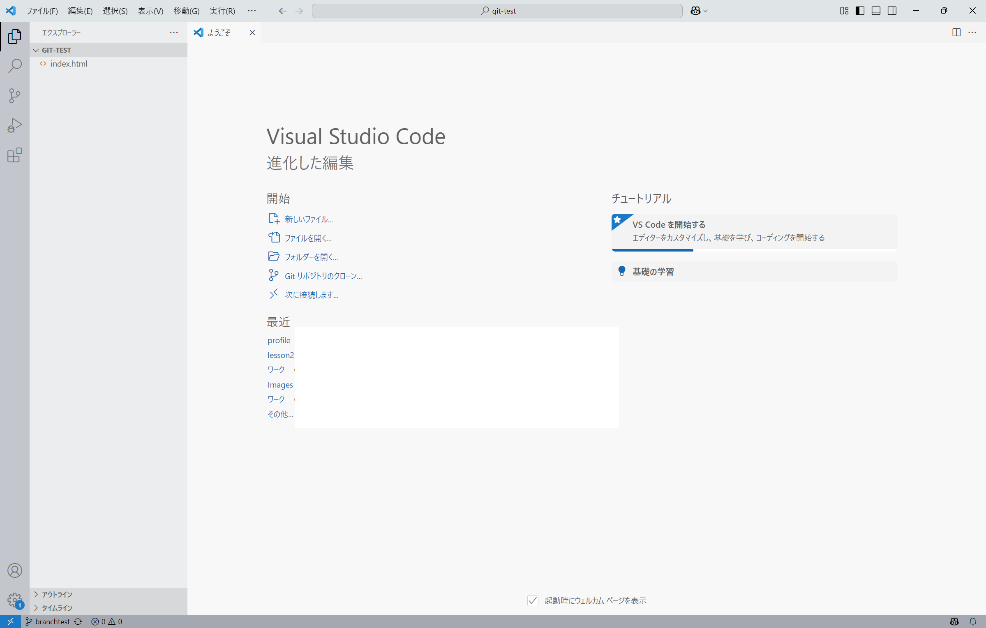Split the editor to the right
This screenshot has width=986, height=628.
(x=956, y=32)
